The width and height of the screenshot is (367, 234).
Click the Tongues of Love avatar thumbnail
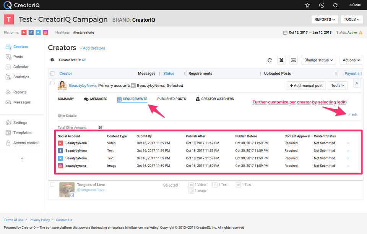coord(67,190)
